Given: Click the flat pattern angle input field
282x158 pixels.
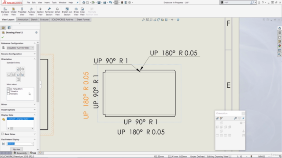Looking at the screenshot, I should click(19, 144).
